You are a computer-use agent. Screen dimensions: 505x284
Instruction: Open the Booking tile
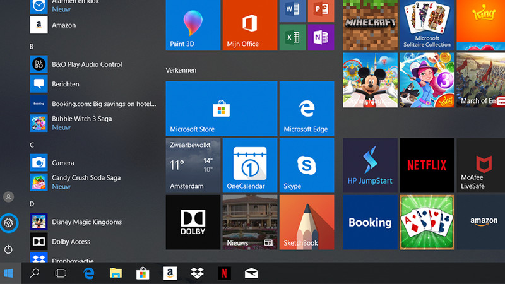370,222
